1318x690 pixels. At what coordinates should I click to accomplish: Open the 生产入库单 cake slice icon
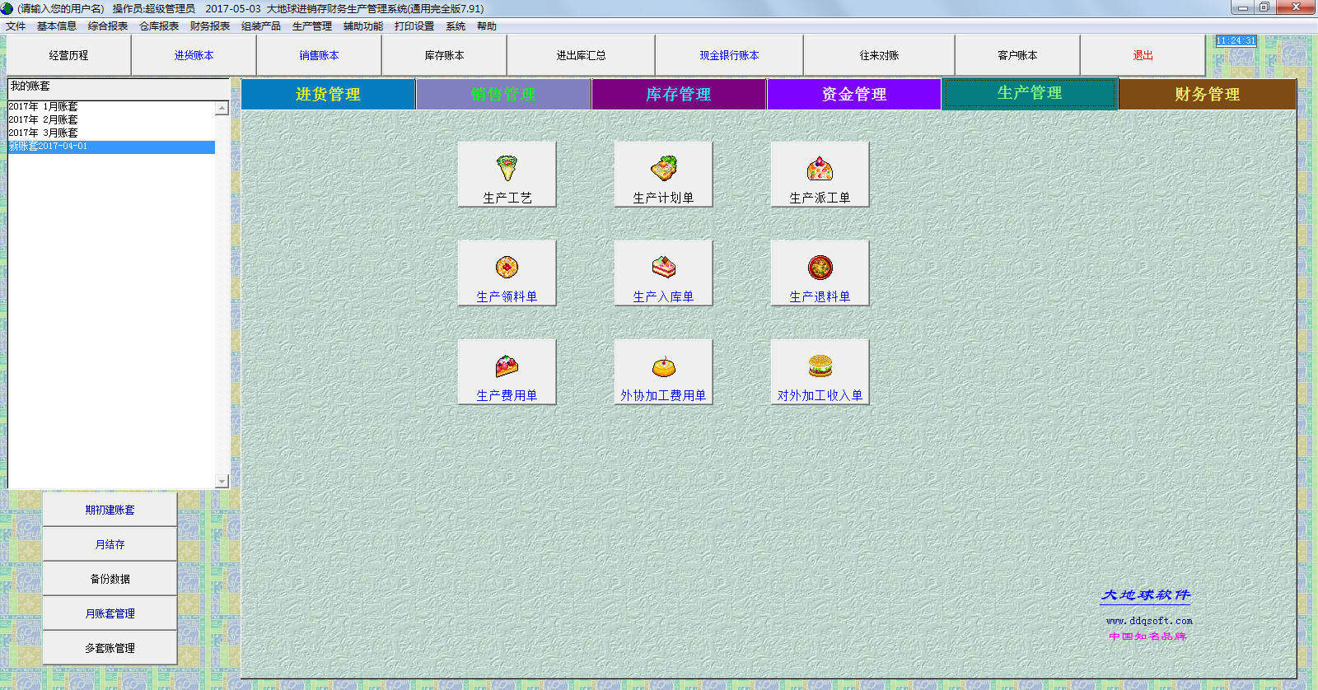pyautogui.click(x=663, y=273)
